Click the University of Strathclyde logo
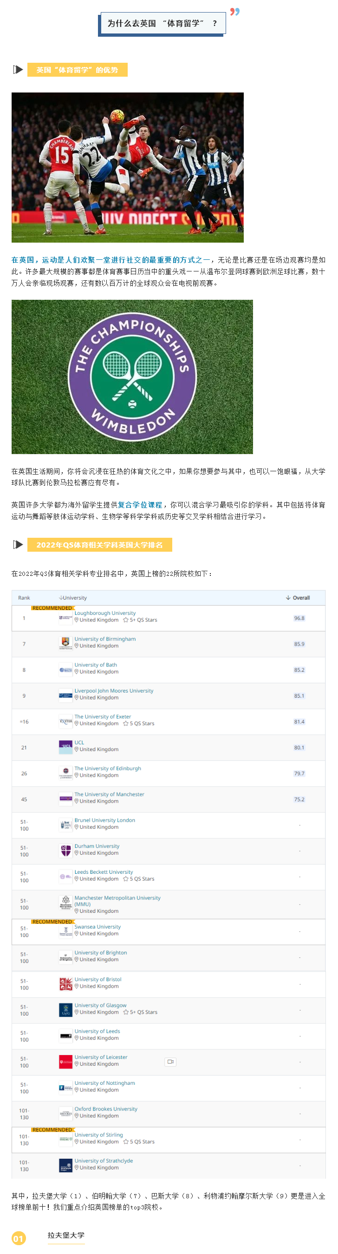338x1254 pixels. tap(65, 1165)
